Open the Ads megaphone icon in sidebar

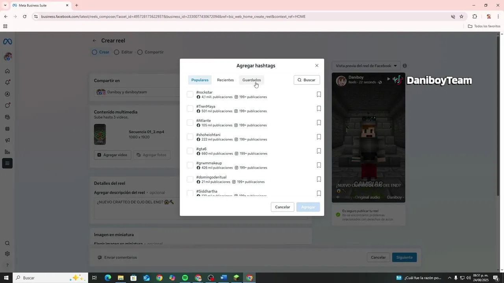pyautogui.click(x=7, y=140)
